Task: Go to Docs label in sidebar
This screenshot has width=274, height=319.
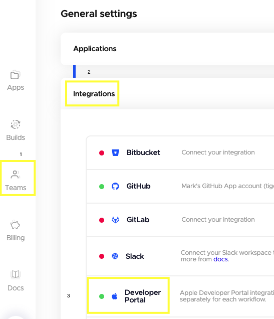Action: [x=16, y=288]
